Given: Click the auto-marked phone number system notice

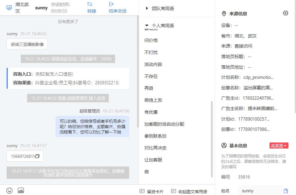Looking at the screenshot, I should tap(68, 172).
